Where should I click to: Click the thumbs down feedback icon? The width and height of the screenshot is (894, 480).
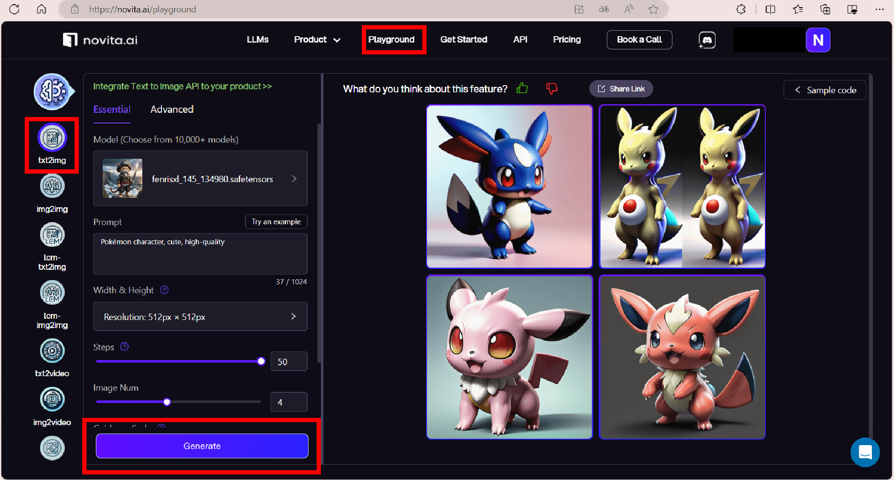pos(551,89)
